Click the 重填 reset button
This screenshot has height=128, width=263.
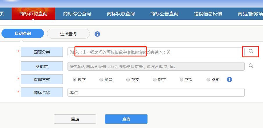click(x=75, y=119)
